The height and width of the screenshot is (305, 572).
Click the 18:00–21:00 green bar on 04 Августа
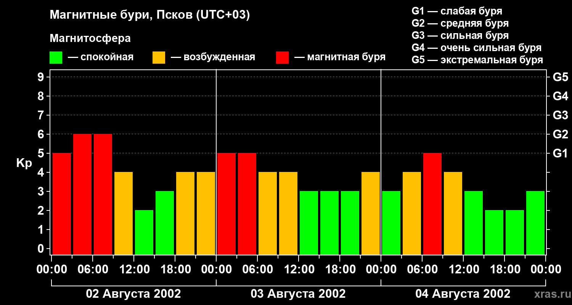coord(515,232)
